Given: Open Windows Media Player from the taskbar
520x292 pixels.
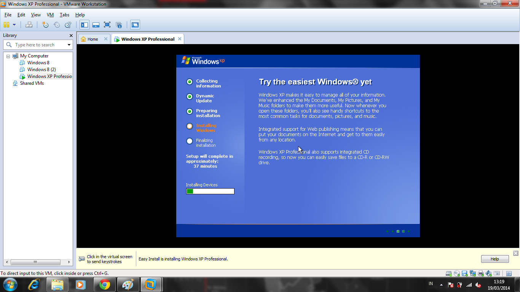Looking at the screenshot, I should (81, 284).
